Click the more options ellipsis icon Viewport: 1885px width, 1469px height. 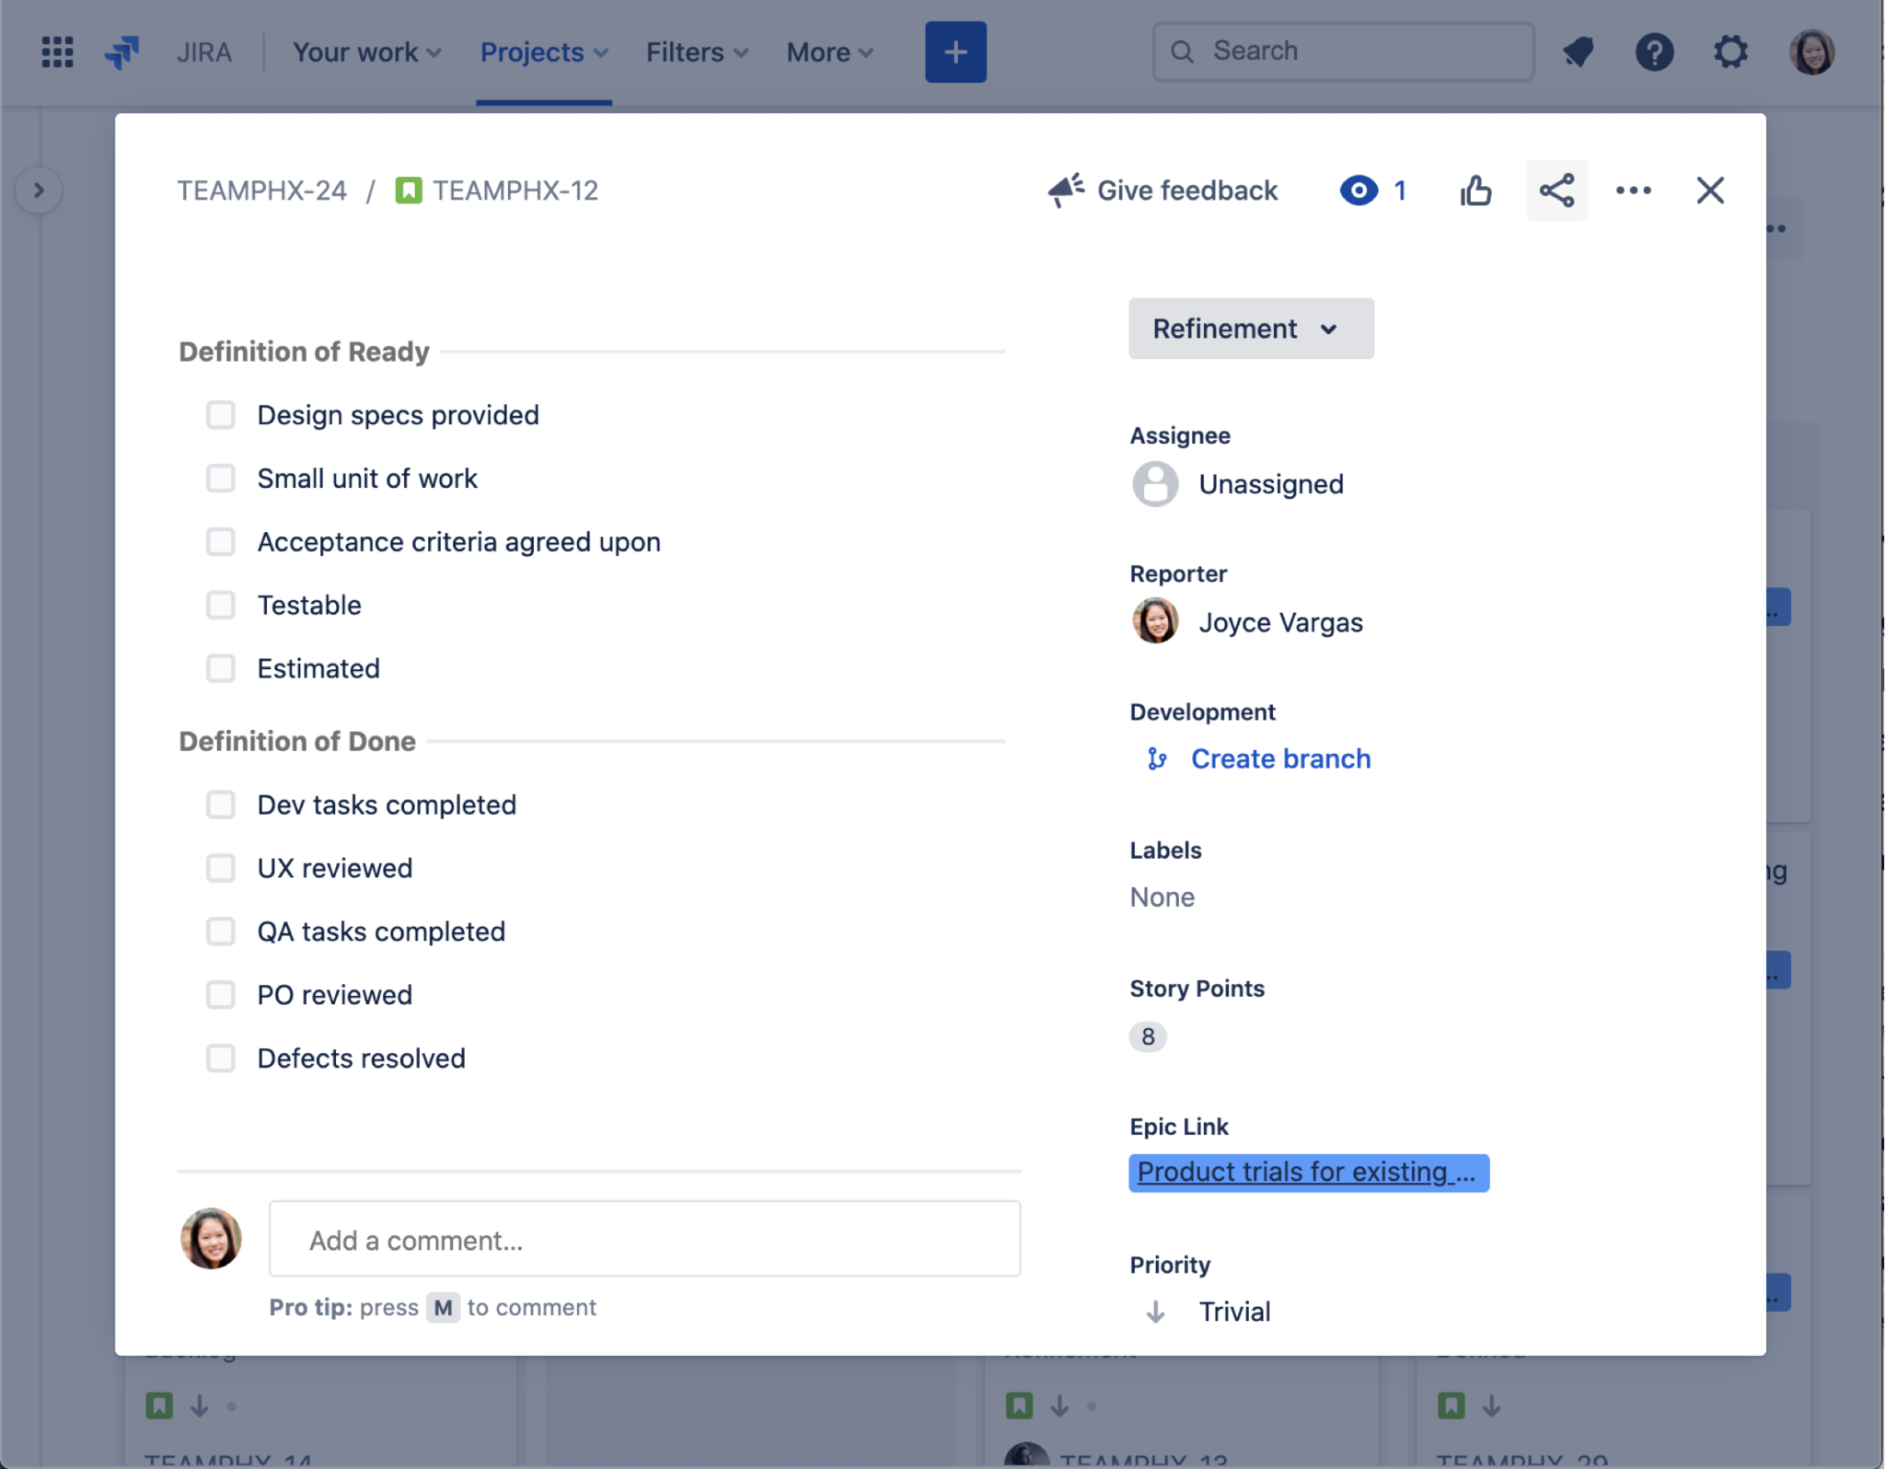point(1634,188)
